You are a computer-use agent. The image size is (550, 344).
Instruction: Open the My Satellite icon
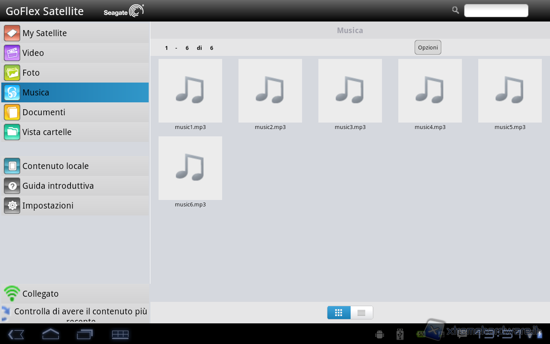12,33
